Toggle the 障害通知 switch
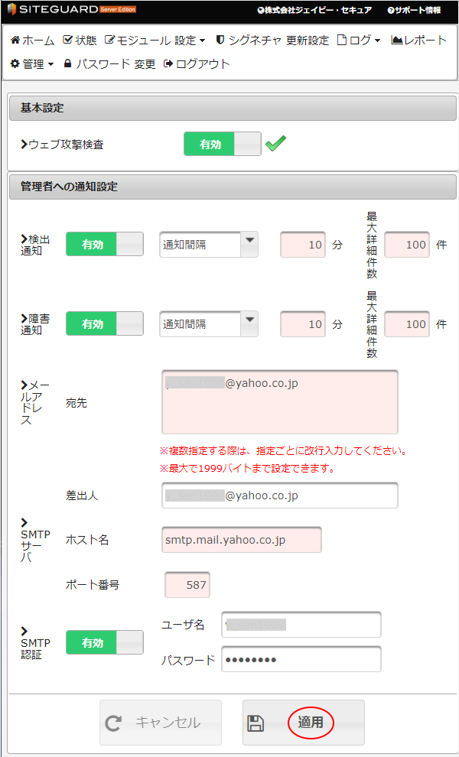Viewport: 459px width, 757px height. click(104, 324)
